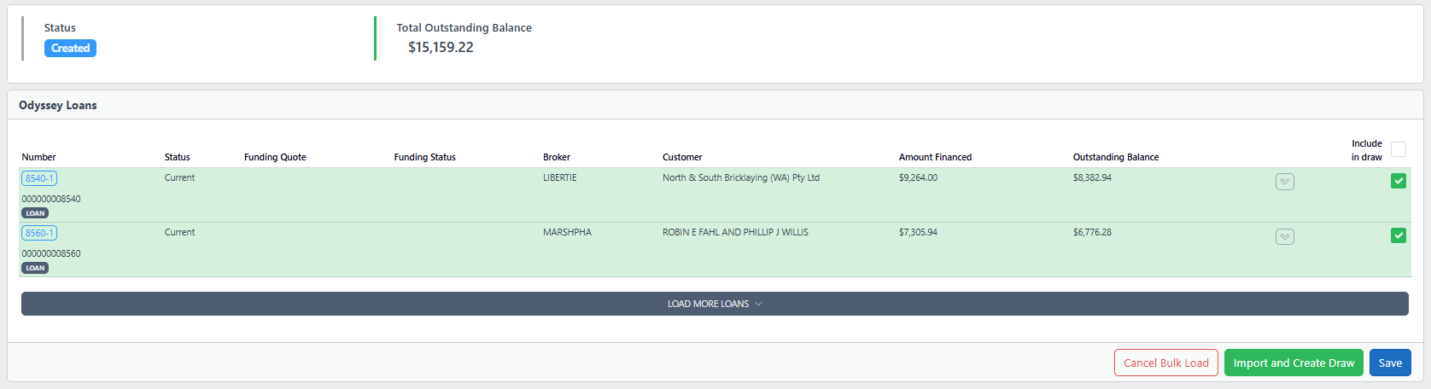Image resolution: width=1431 pixels, height=389 pixels.
Task: Click the Customer column header
Action: (682, 157)
